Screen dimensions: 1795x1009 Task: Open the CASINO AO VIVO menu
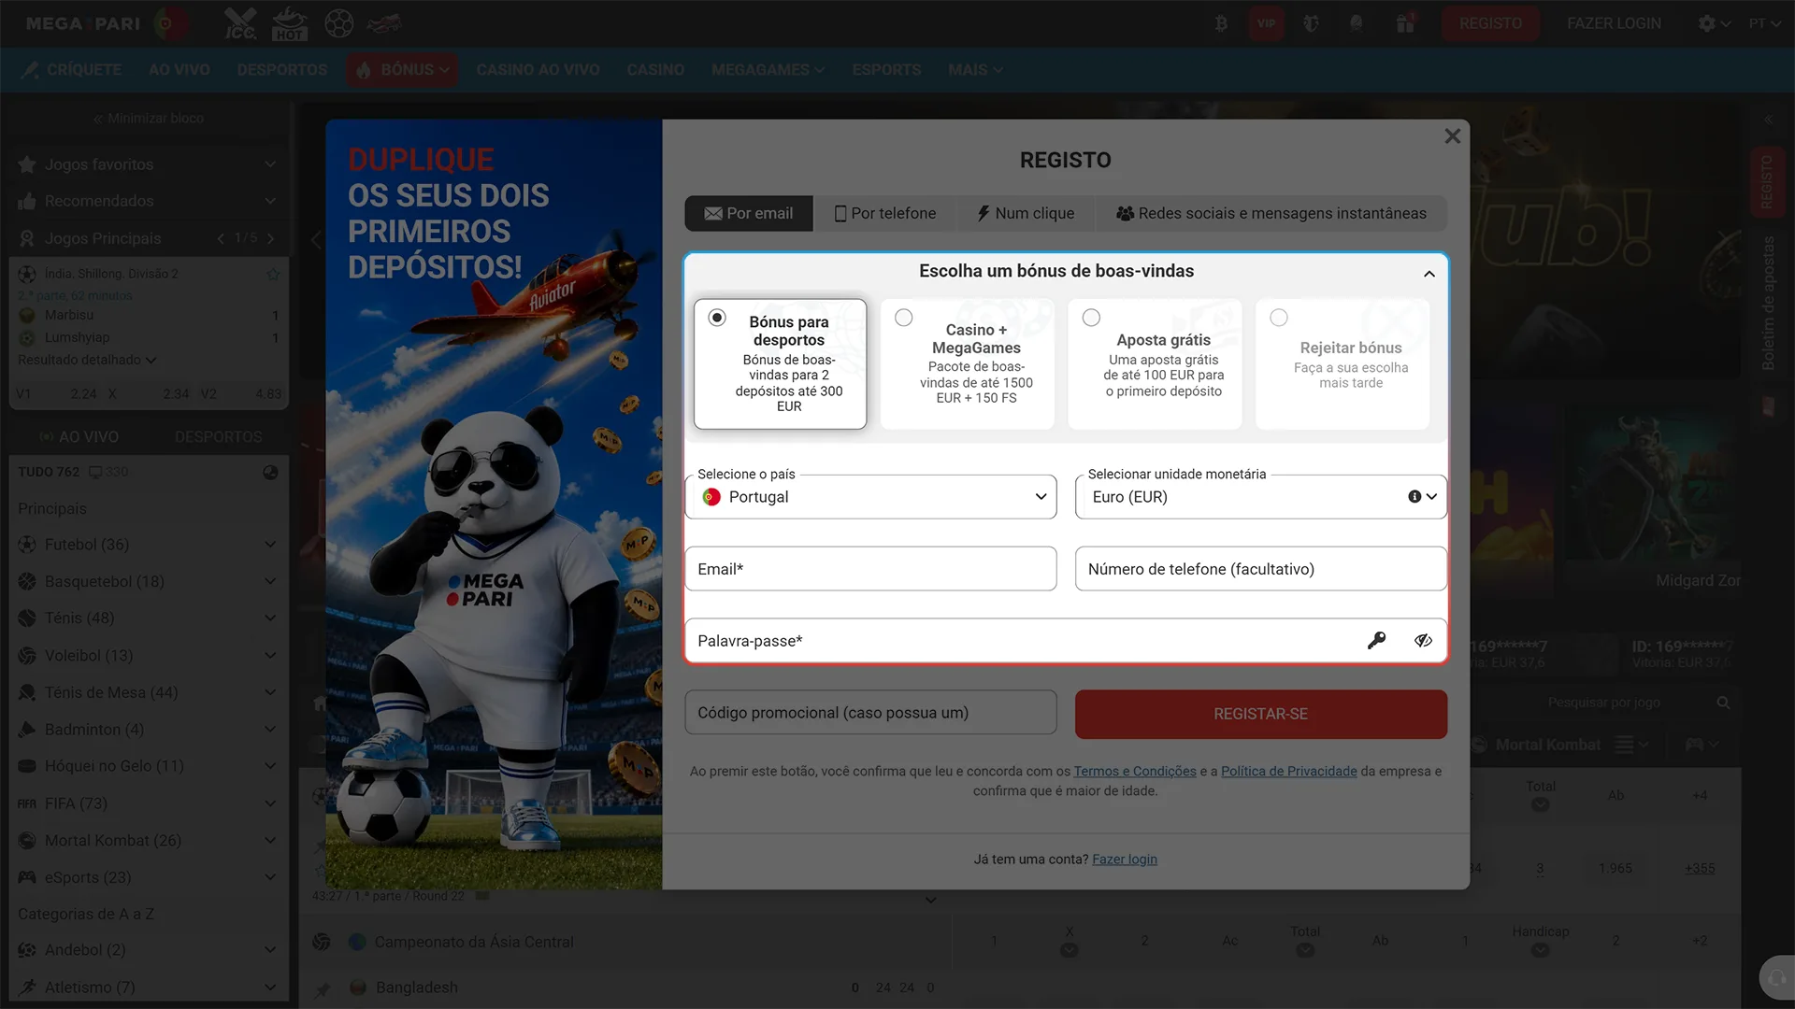tap(538, 70)
